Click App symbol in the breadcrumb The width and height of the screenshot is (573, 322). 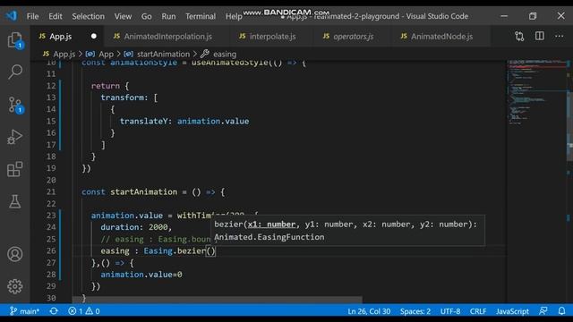coord(99,54)
